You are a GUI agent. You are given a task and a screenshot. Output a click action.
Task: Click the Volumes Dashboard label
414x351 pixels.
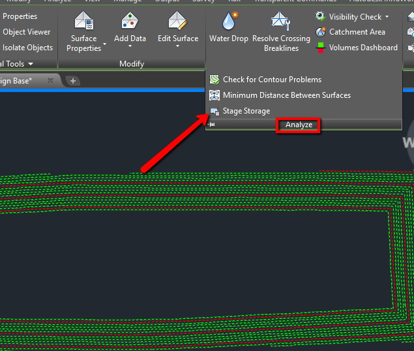(363, 48)
